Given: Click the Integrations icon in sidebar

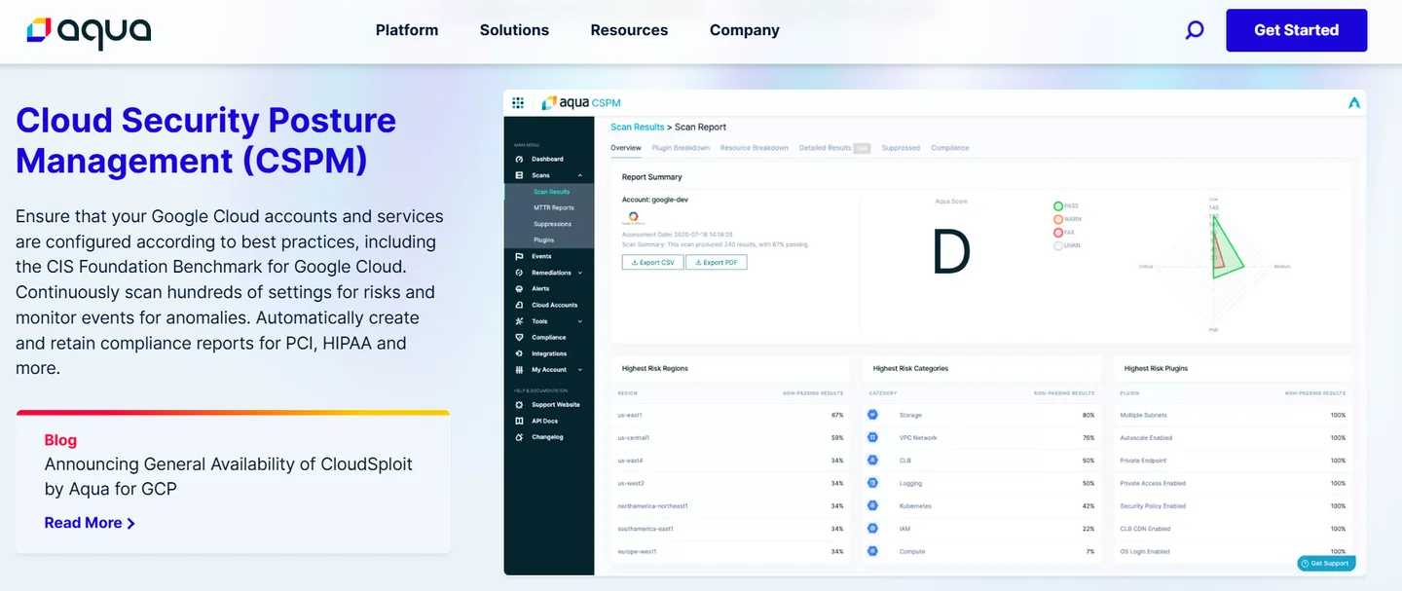Looking at the screenshot, I should 519,353.
